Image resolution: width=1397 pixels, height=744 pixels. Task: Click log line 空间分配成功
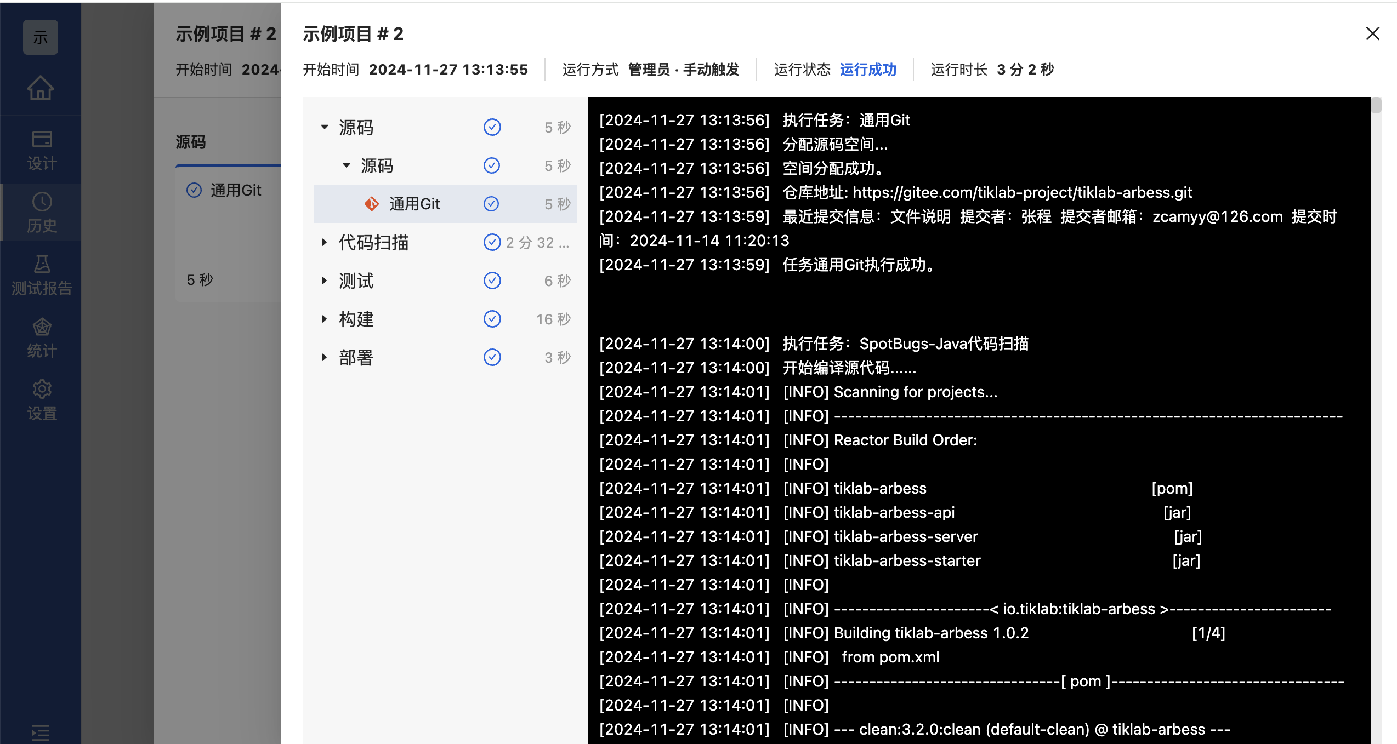[834, 168]
